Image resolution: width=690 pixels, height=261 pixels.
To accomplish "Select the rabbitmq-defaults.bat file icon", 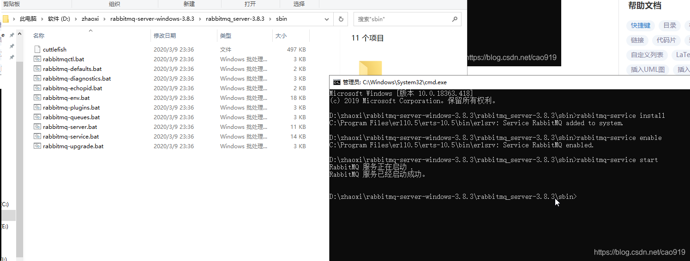I will pyautogui.click(x=37, y=69).
